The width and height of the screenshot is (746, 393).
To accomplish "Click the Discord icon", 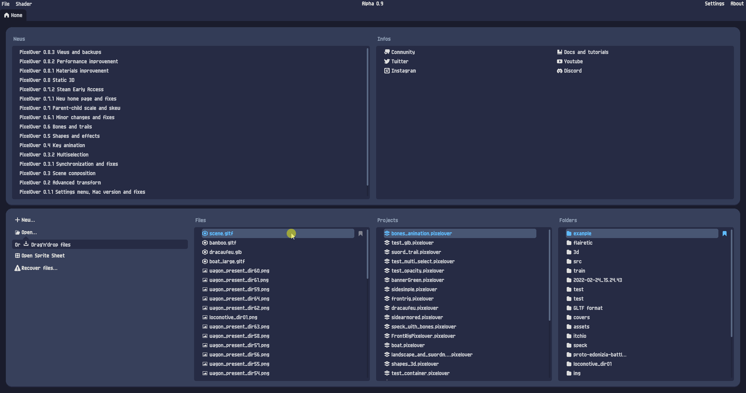I will pyautogui.click(x=559, y=71).
